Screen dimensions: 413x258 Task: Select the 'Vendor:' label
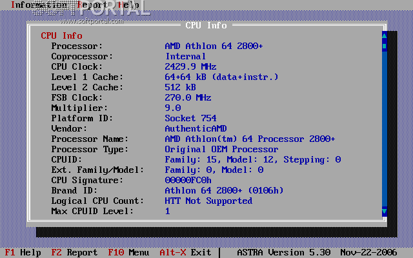click(69, 128)
